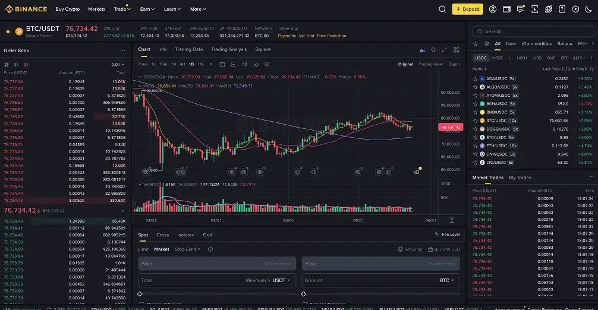The width and height of the screenshot is (598, 310).
Task: Click the sell Amount slider handle
Action: (304, 294)
